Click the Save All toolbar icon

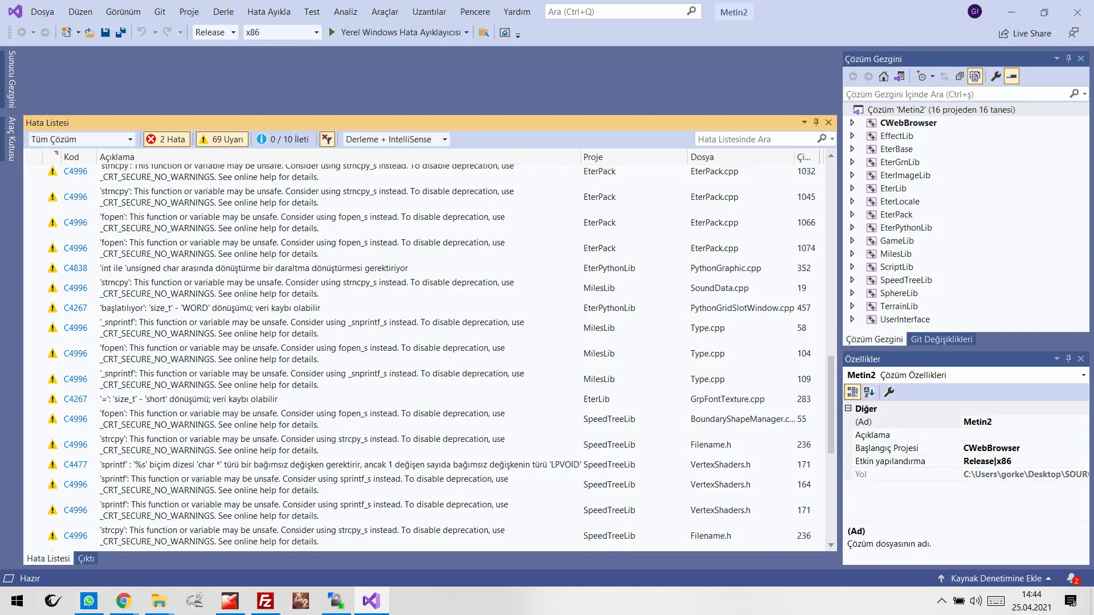(121, 32)
